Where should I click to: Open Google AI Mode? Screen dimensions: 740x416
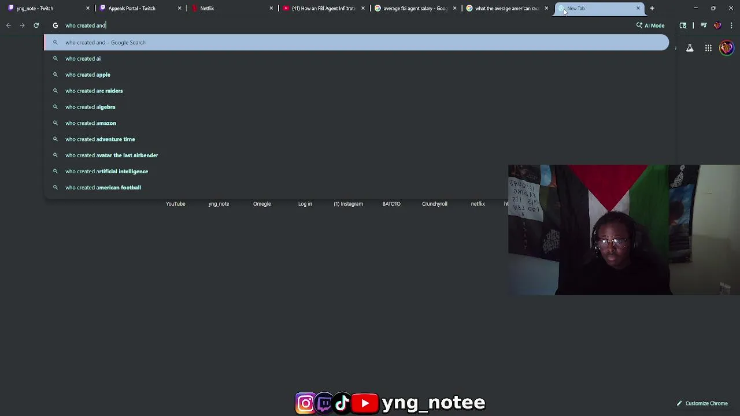650,25
